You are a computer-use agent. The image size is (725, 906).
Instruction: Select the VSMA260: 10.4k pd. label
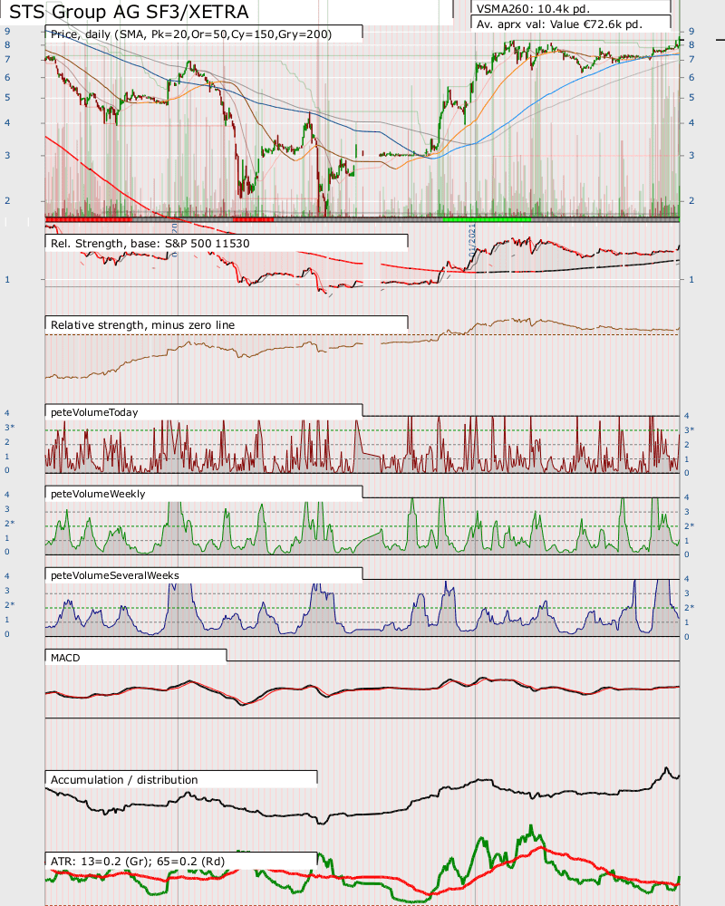pos(533,9)
